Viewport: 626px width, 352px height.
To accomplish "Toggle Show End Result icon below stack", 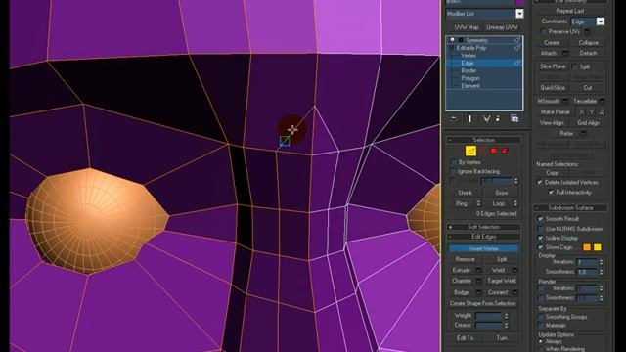I will 469,119.
